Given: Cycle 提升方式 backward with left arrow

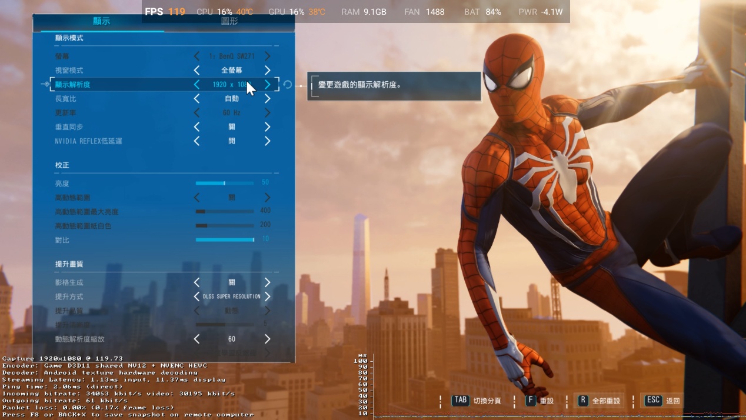Looking at the screenshot, I should tap(197, 296).
